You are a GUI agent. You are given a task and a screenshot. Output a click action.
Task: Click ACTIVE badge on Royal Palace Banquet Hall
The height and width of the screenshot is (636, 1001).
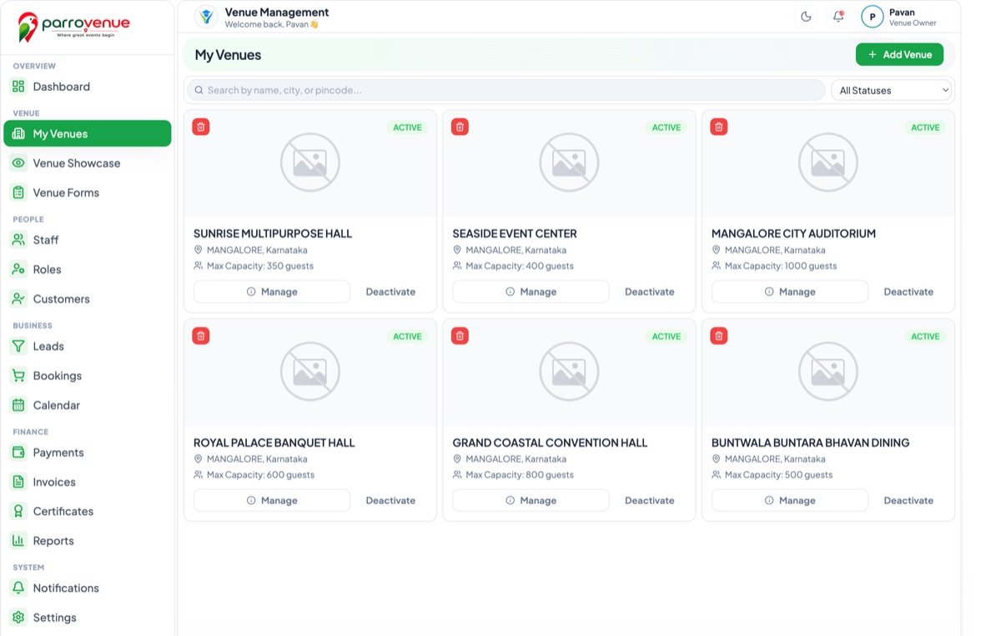pos(407,337)
